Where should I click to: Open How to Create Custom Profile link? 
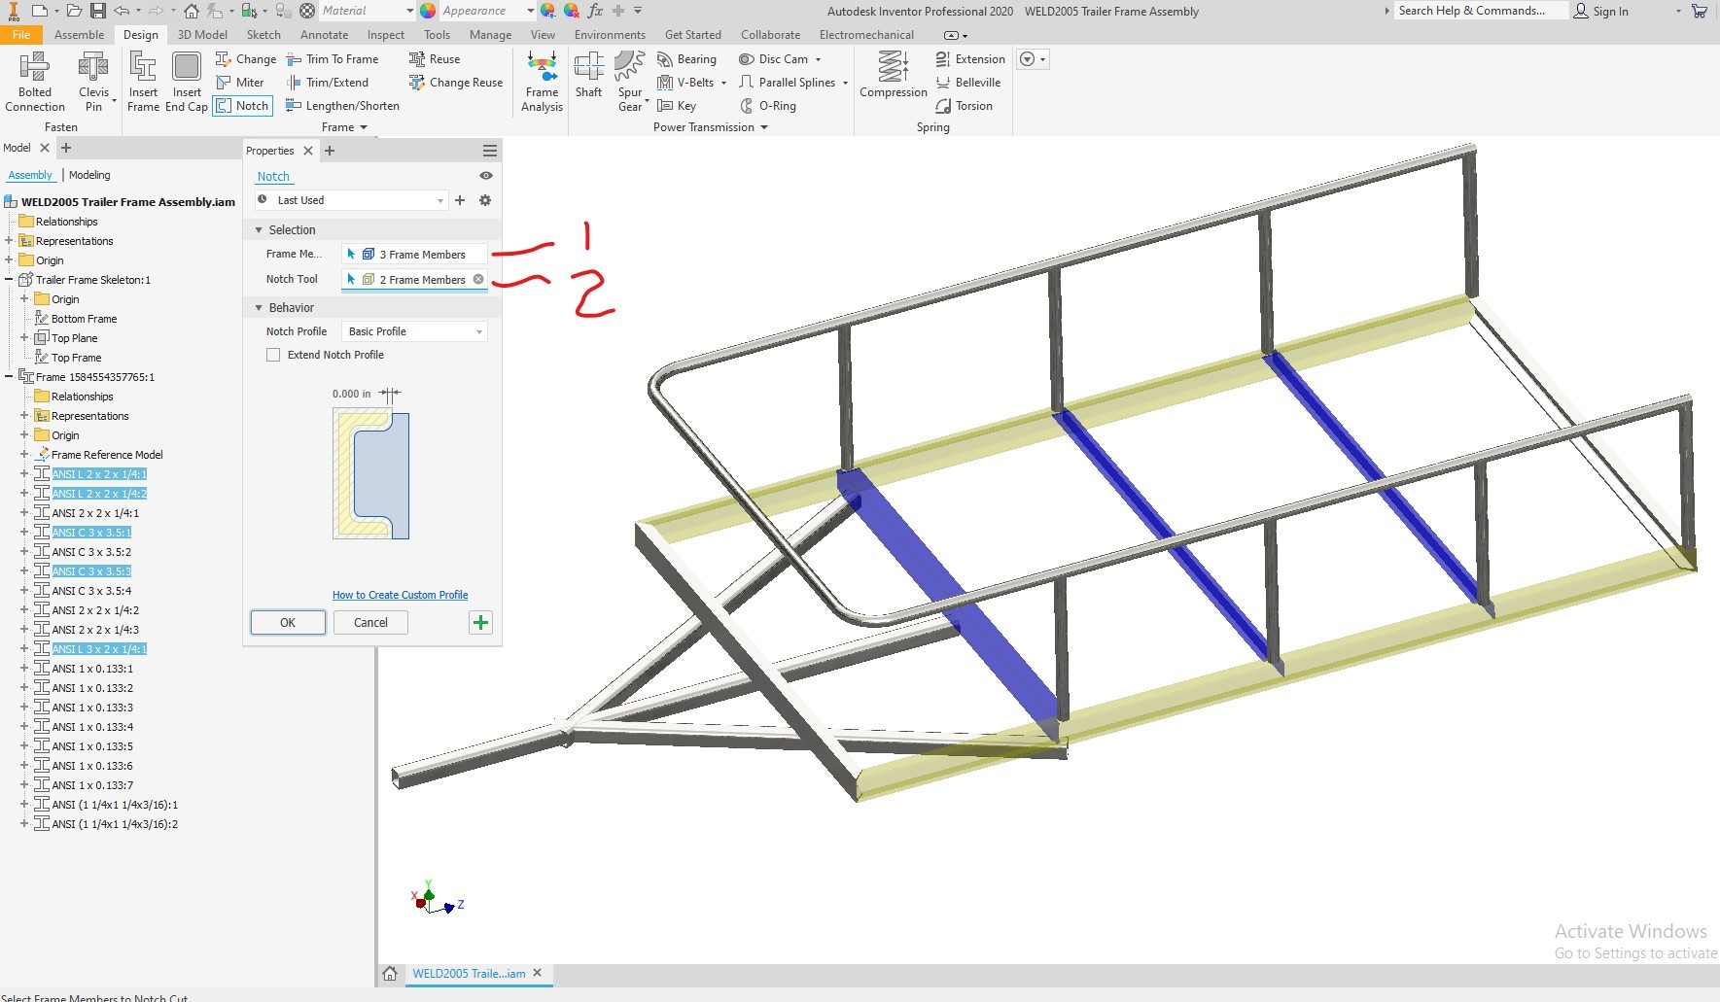pos(400,594)
